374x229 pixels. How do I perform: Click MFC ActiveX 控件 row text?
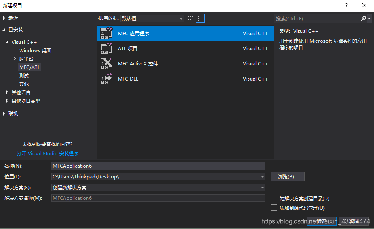(138, 64)
